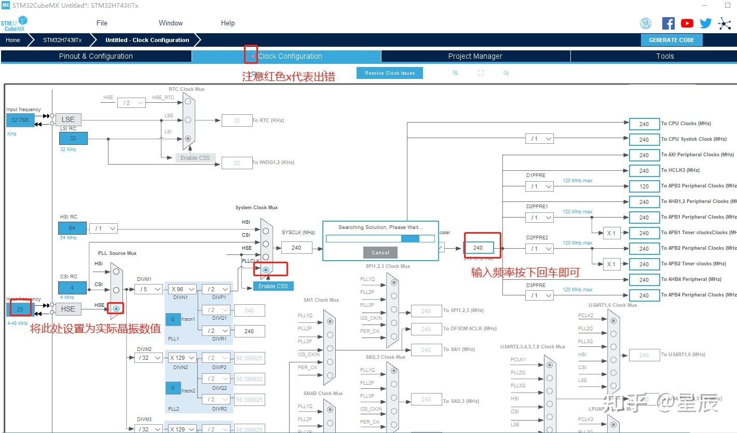Go to STM32H743IITx breadcrumb
Image resolution: width=737 pixels, height=433 pixels.
(x=62, y=40)
